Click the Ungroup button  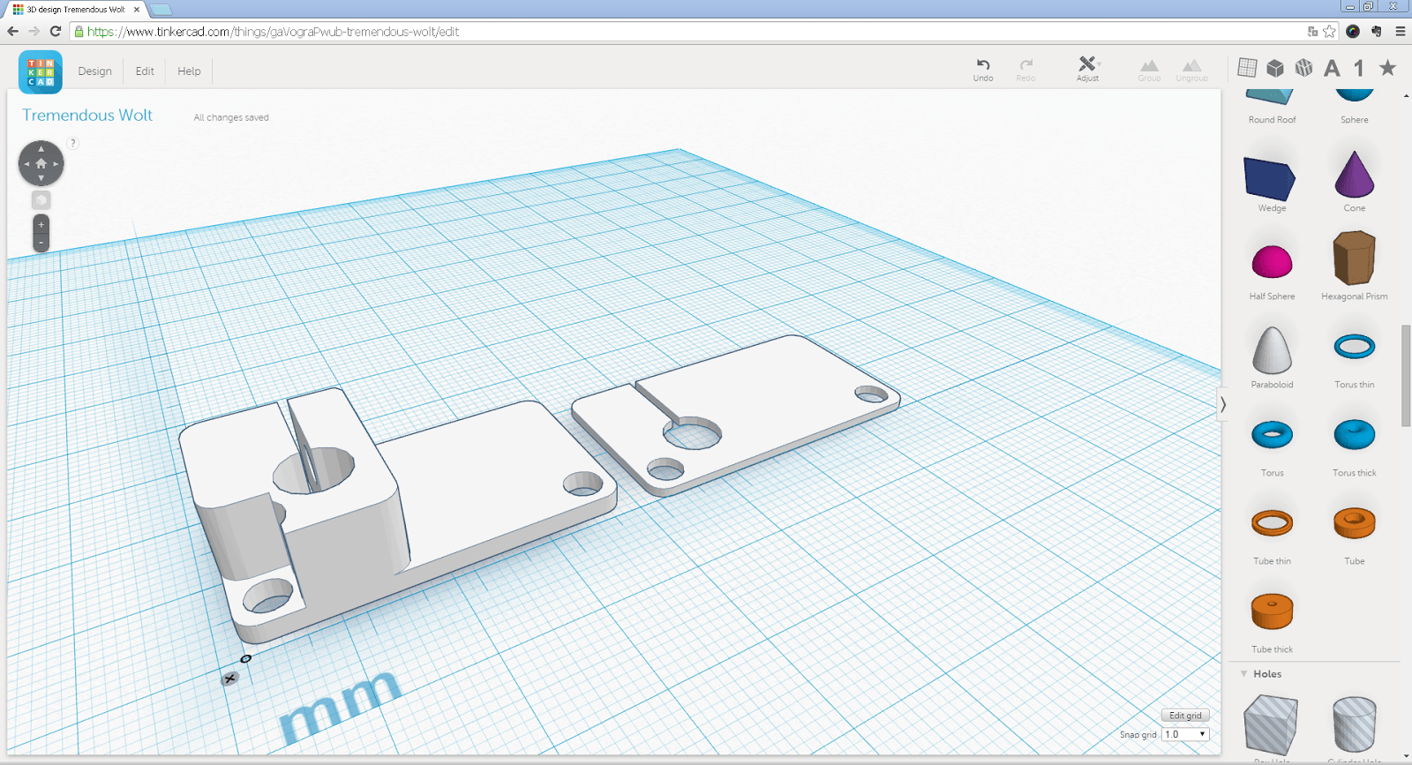point(1191,71)
